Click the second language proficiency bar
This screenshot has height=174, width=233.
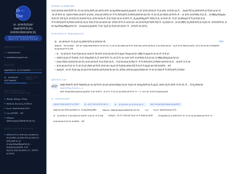[x=23, y=83]
